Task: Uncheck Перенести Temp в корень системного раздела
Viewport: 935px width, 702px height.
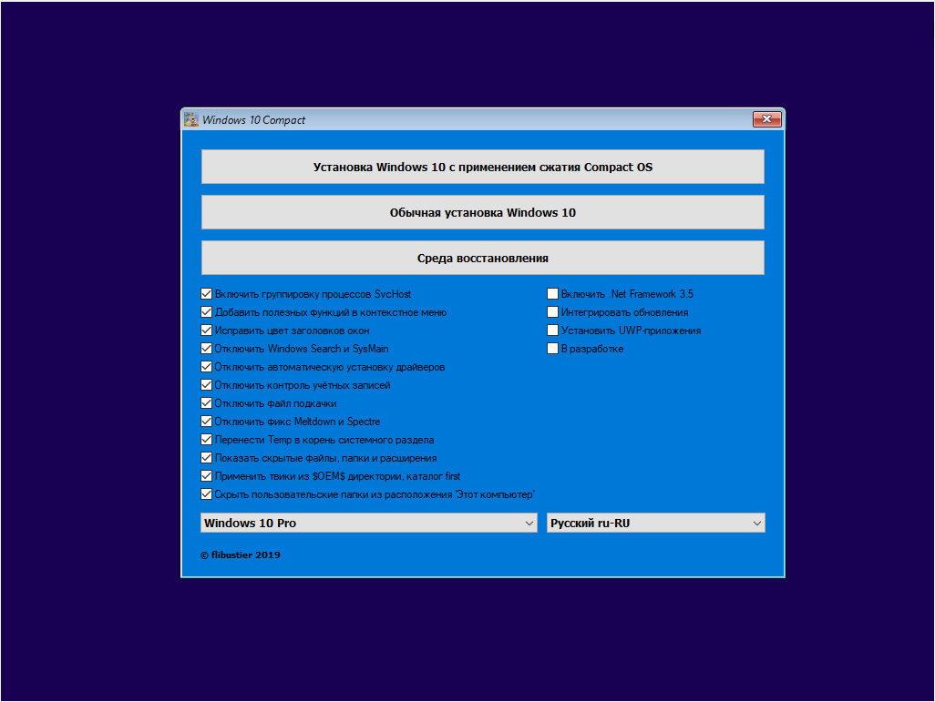Action: [206, 440]
